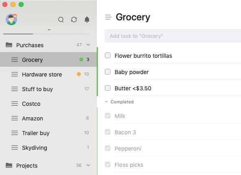
Task: Click the Purchases folder icon
Action: 9,45
